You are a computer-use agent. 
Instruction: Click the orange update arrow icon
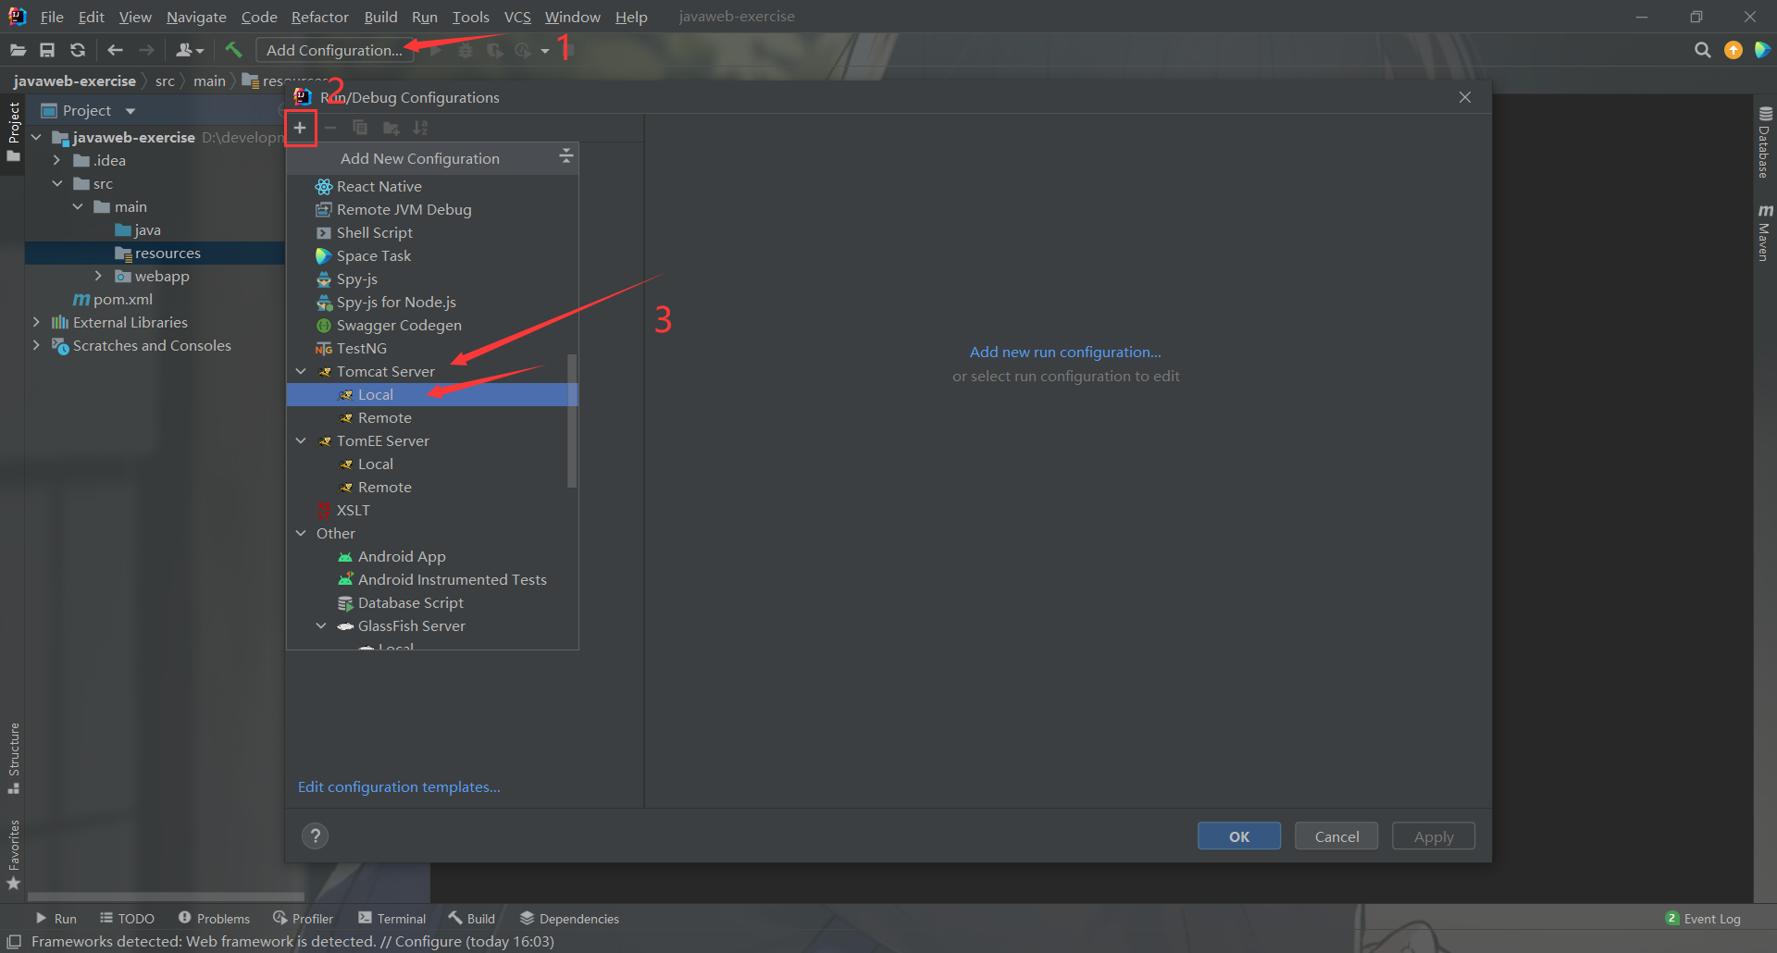[1734, 50]
